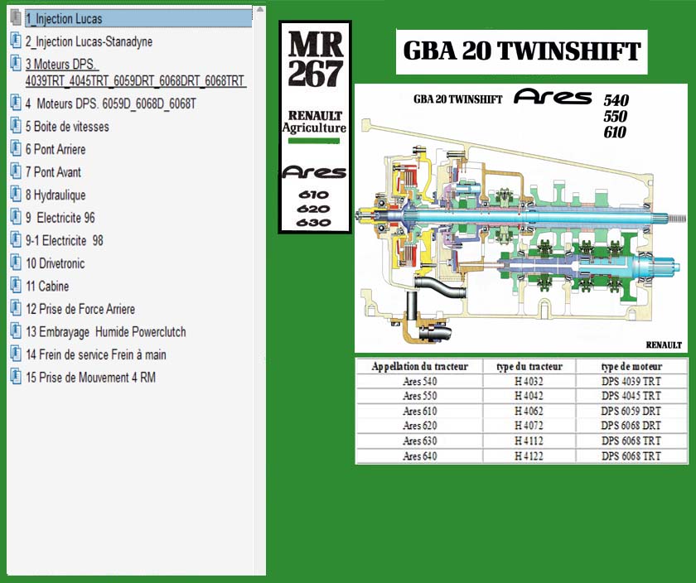The width and height of the screenshot is (696, 583).
Task: Open the 2_Injection Lucas-Stanadyne bookmark
Action: 89,41
